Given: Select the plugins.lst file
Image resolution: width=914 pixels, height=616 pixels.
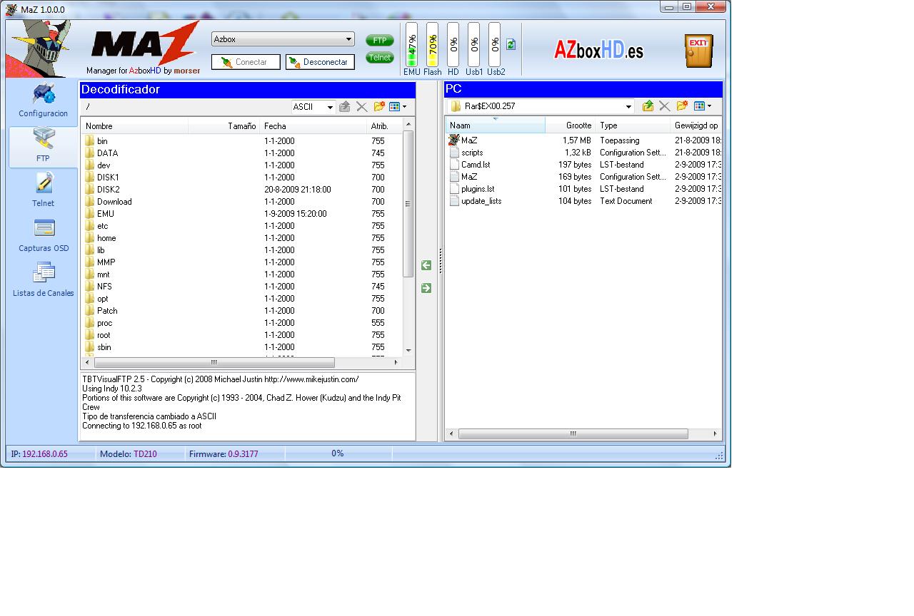Looking at the screenshot, I should coord(584,189).
